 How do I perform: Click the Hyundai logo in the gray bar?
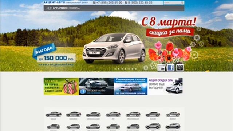click(x=57, y=8)
